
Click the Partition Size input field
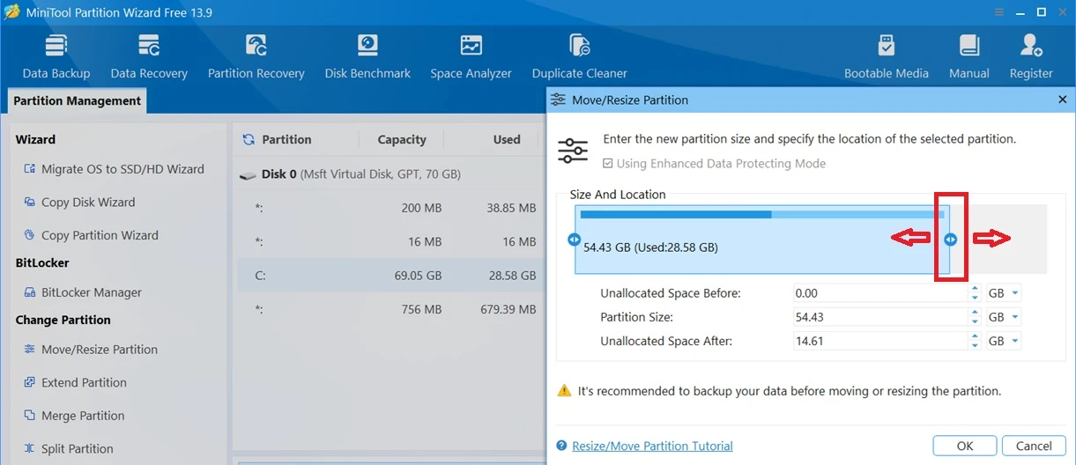[881, 317]
